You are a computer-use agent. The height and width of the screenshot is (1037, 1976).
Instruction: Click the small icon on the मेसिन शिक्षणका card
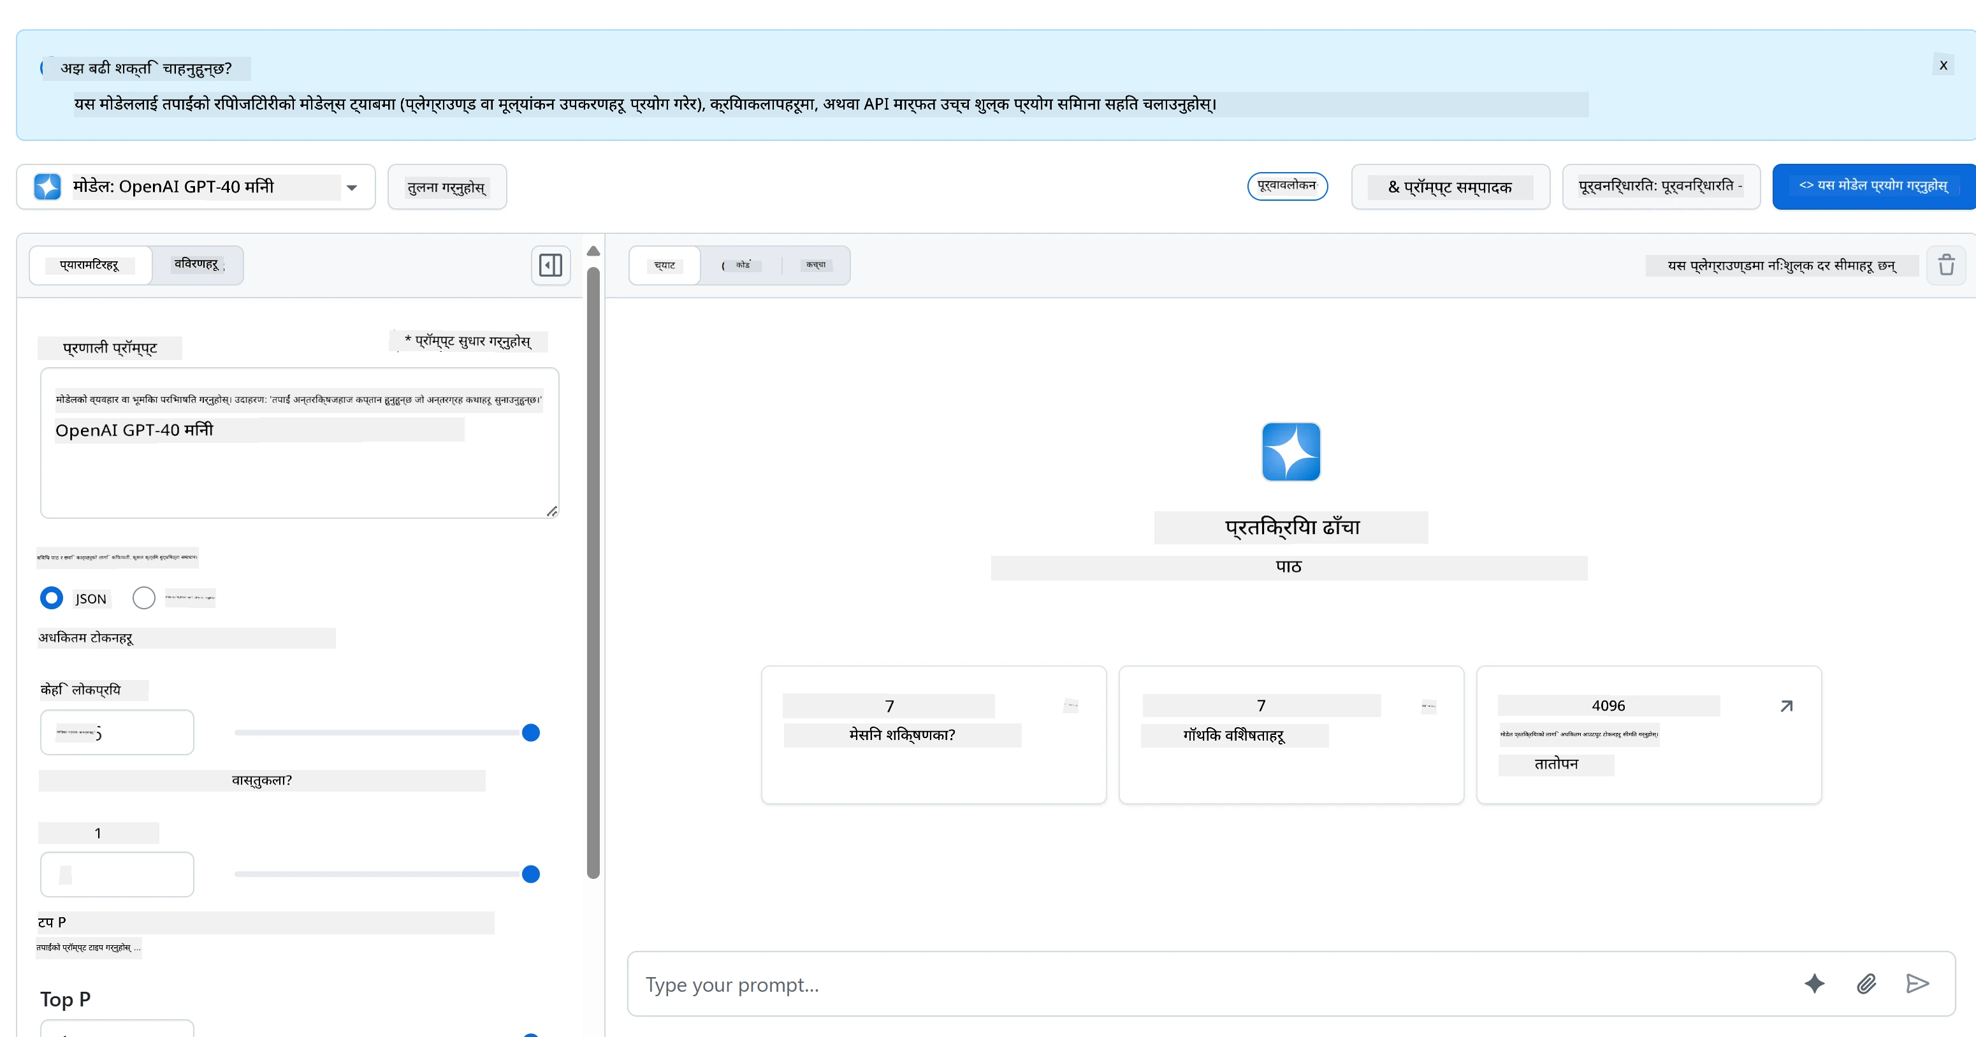click(x=1071, y=706)
